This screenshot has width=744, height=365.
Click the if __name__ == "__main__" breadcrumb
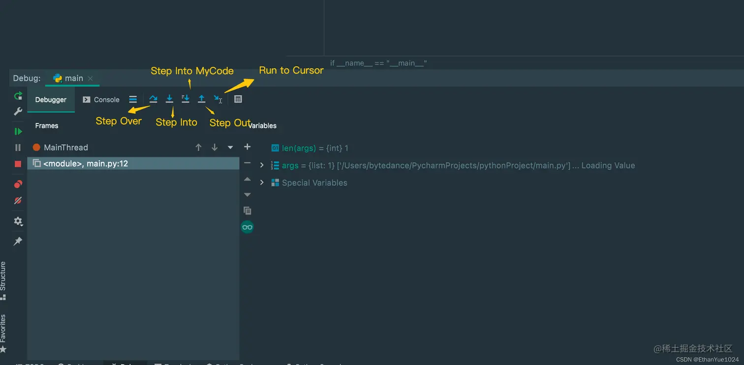click(378, 63)
